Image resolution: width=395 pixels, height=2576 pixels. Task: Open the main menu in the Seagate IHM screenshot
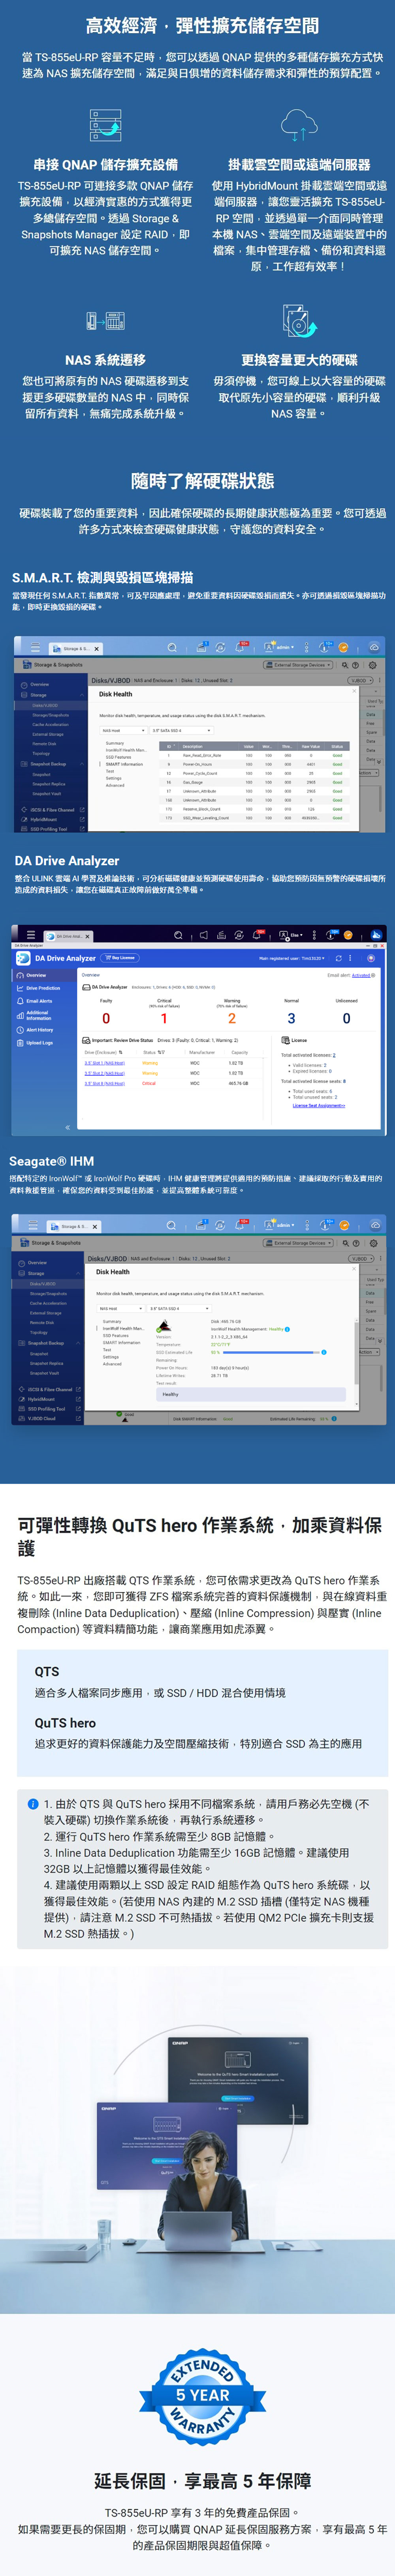pyautogui.click(x=34, y=1225)
